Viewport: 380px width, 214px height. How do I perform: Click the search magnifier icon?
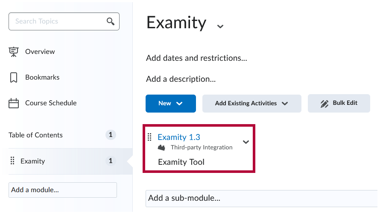click(111, 21)
